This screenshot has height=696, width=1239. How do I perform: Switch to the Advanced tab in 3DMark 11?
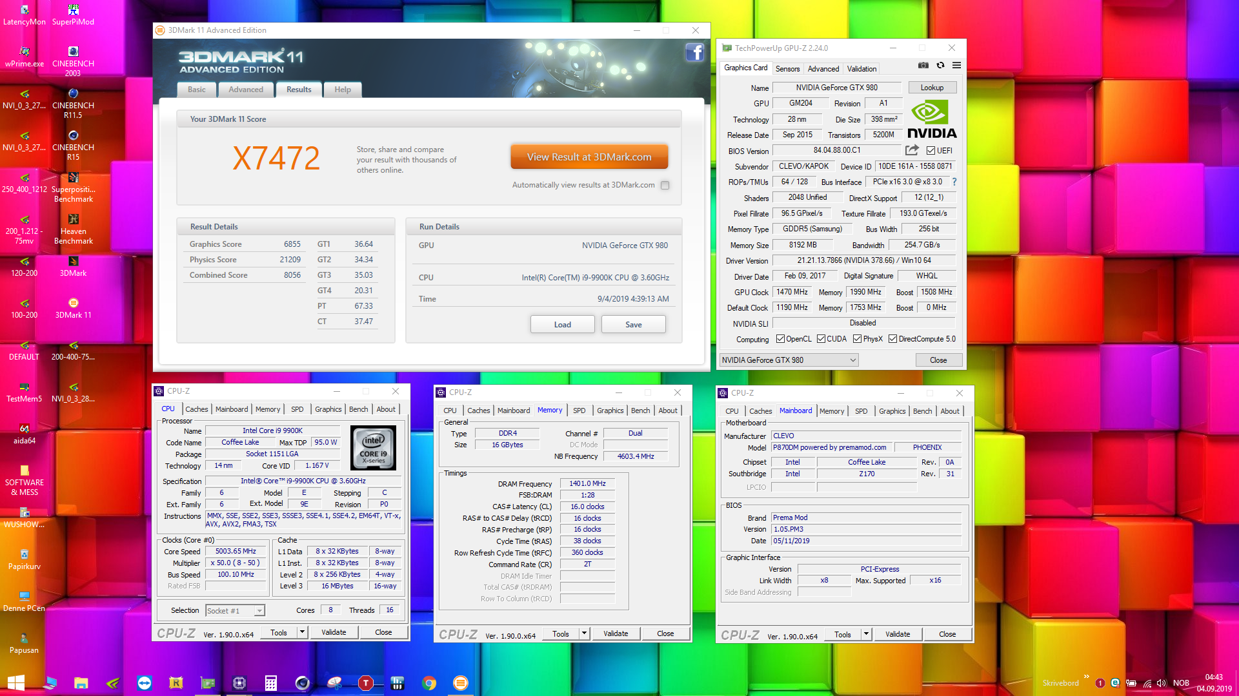[x=246, y=90]
